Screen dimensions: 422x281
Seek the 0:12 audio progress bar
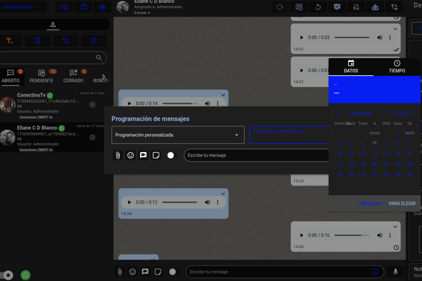click(180, 202)
